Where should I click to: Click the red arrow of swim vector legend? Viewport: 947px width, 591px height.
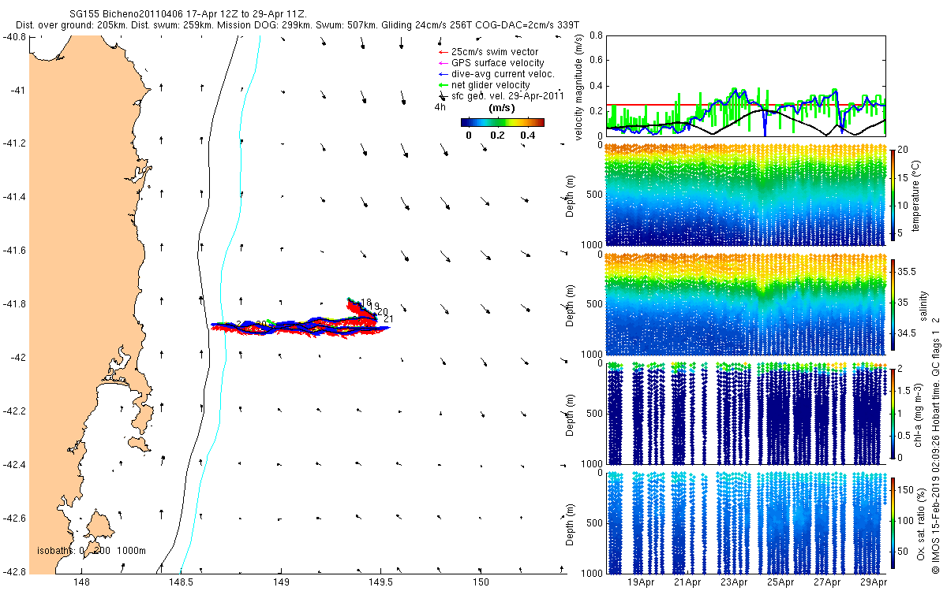coord(442,52)
